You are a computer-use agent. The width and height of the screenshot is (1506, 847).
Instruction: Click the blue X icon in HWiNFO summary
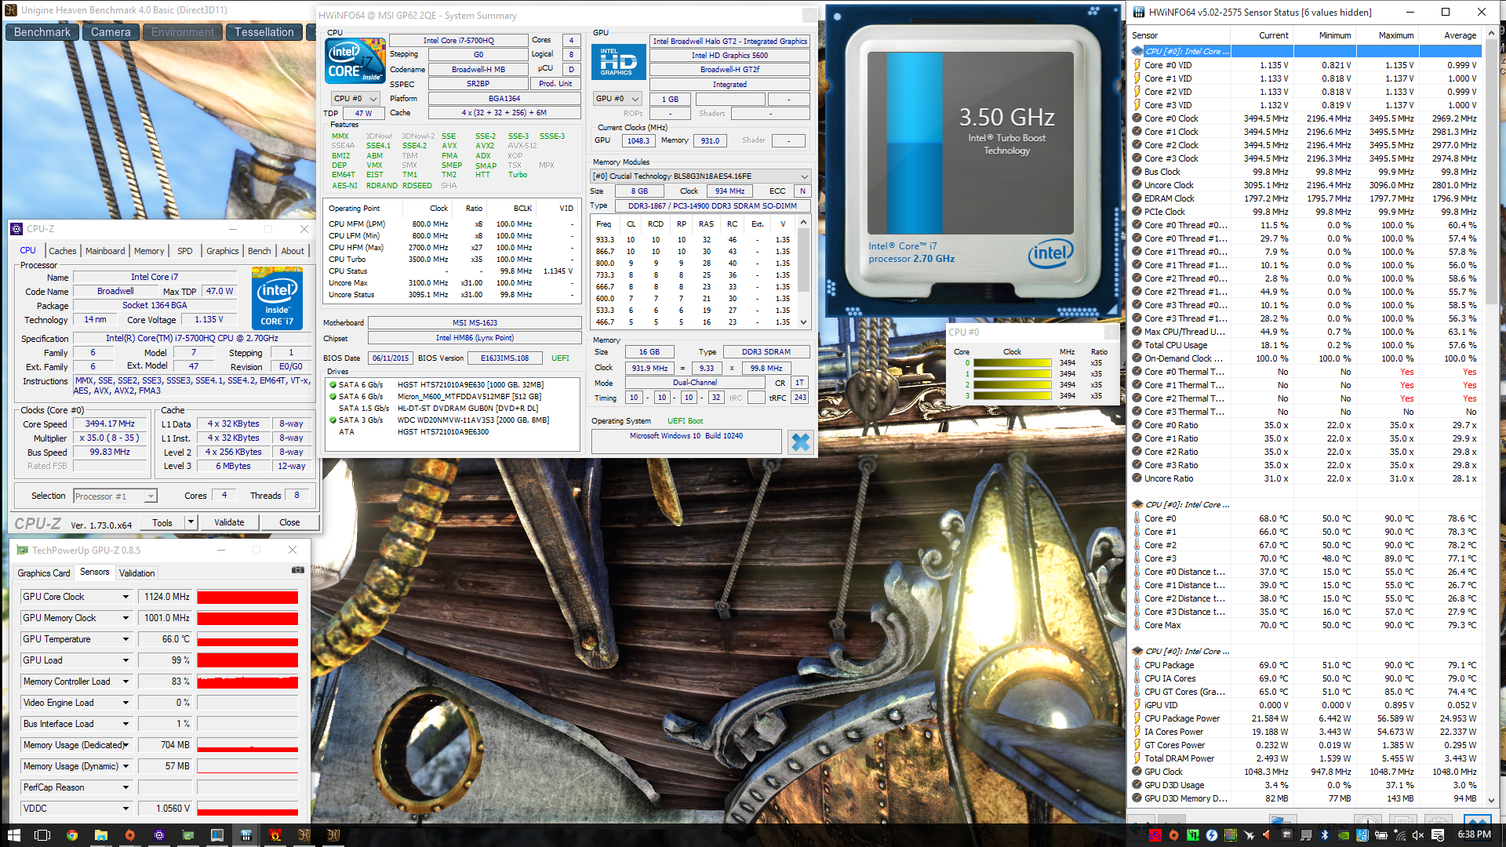800,442
